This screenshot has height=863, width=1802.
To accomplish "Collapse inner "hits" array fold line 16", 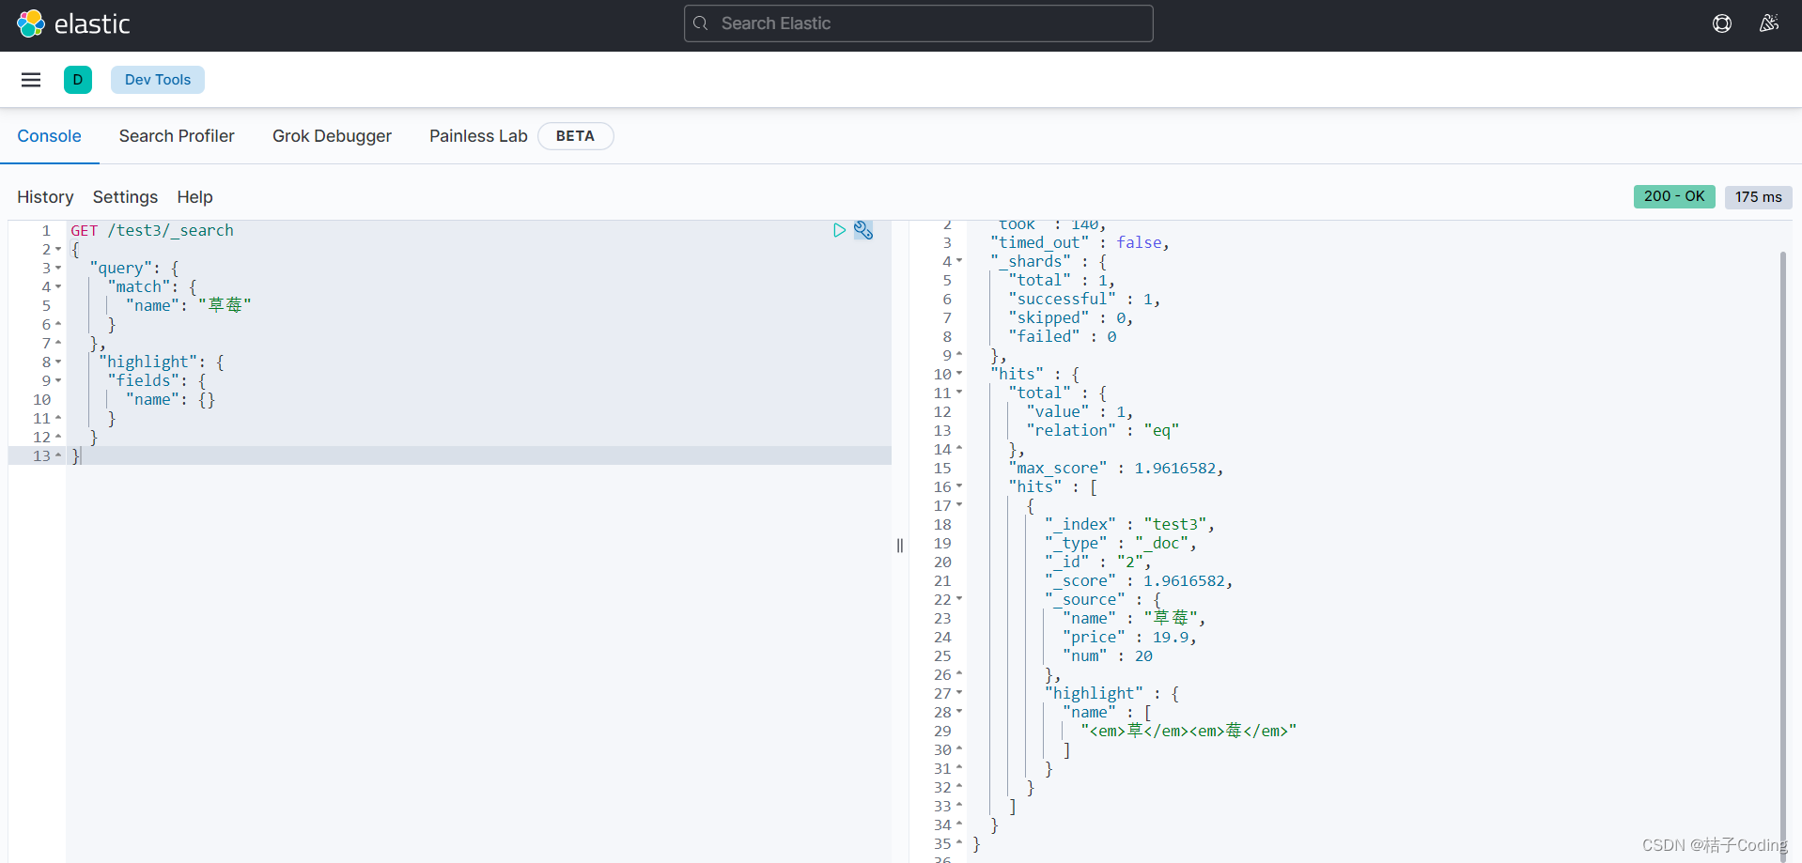I will click(959, 486).
